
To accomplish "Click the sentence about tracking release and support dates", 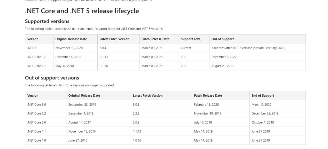I will click(x=94, y=29).
